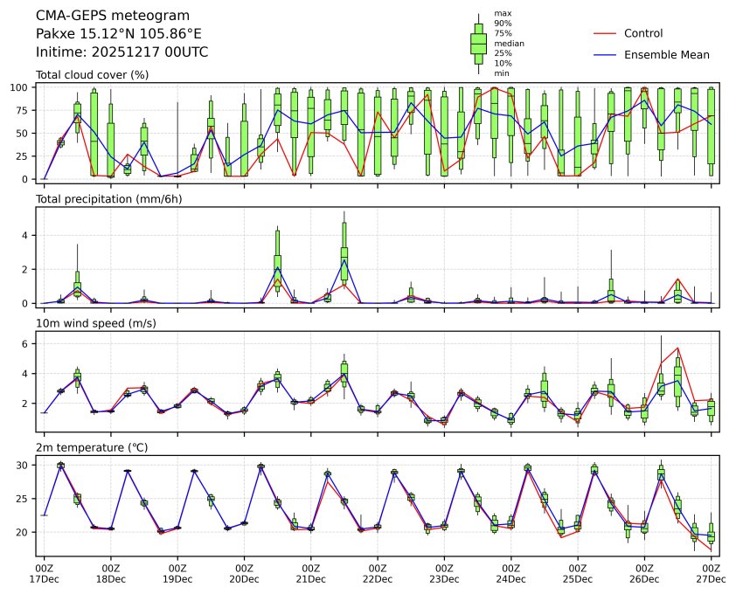736x594 pixels.
Task: Click the 00Z 27Dec x-axis label
Action: click(x=711, y=573)
